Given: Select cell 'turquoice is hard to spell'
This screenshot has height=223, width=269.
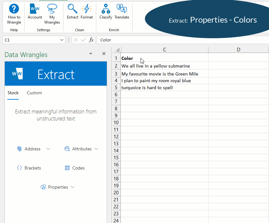Looking at the screenshot, I should (x=164, y=88).
